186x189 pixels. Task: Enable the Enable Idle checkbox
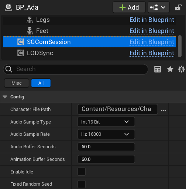point(82,172)
